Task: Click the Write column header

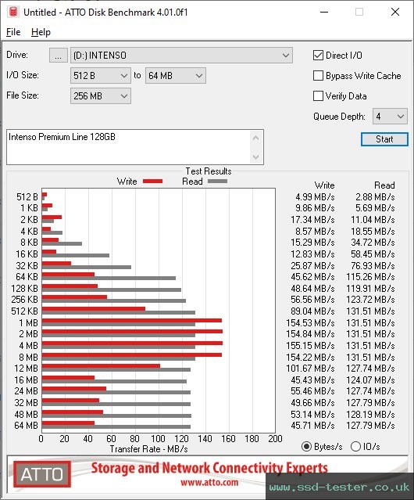Action: pyautogui.click(x=325, y=185)
